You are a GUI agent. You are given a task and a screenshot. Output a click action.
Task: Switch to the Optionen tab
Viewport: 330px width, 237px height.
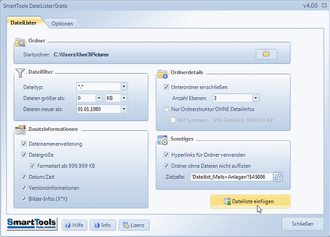point(62,24)
